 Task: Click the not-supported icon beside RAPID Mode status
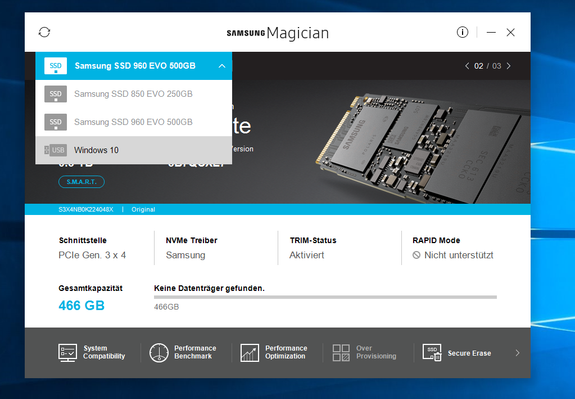(x=416, y=255)
